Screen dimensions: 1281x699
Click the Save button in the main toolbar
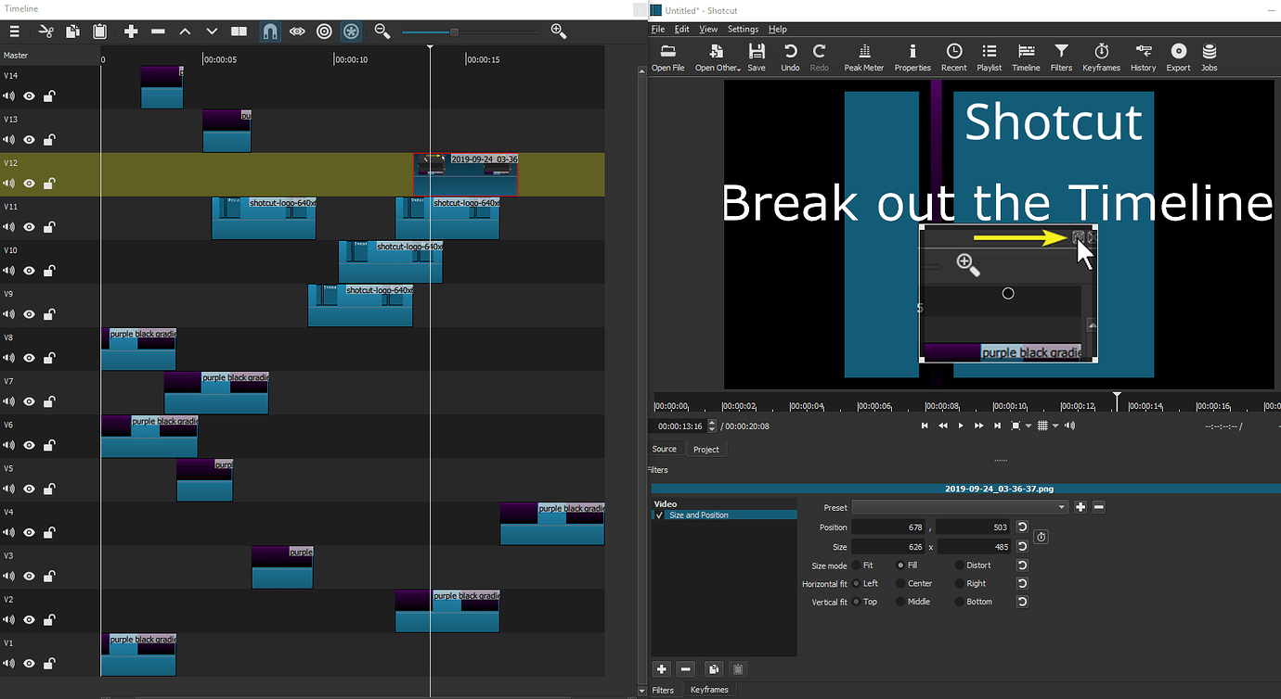tap(756, 57)
